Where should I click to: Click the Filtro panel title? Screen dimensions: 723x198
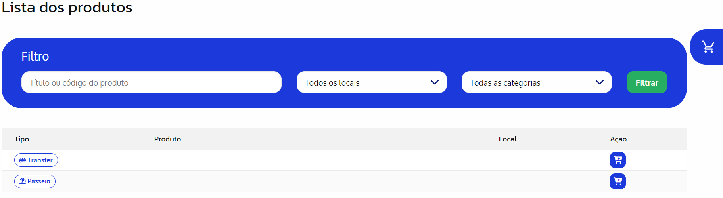coord(35,57)
